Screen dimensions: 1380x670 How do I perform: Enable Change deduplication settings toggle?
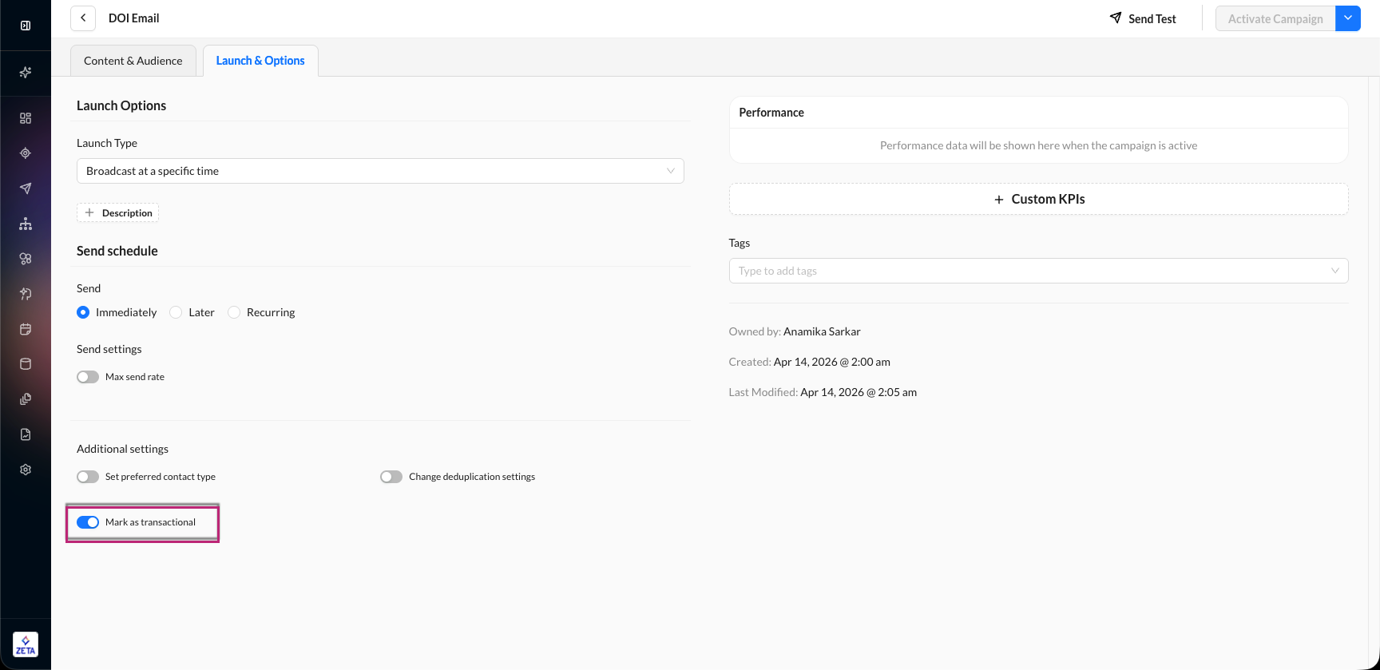point(391,477)
